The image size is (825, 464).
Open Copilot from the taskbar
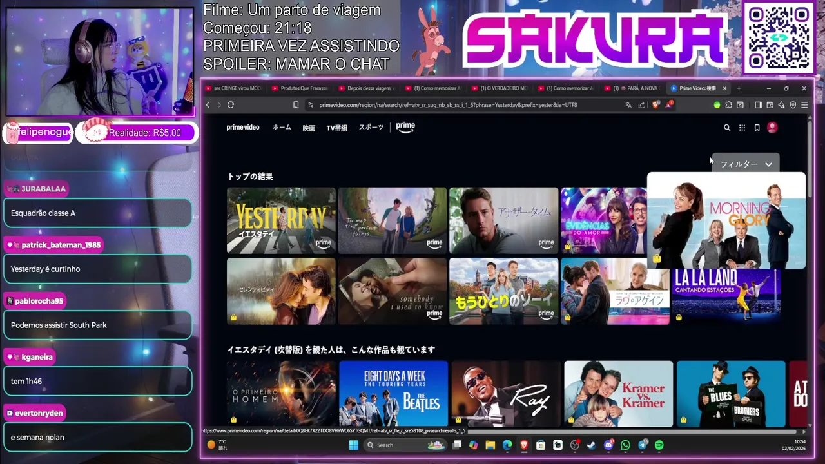pos(474,445)
